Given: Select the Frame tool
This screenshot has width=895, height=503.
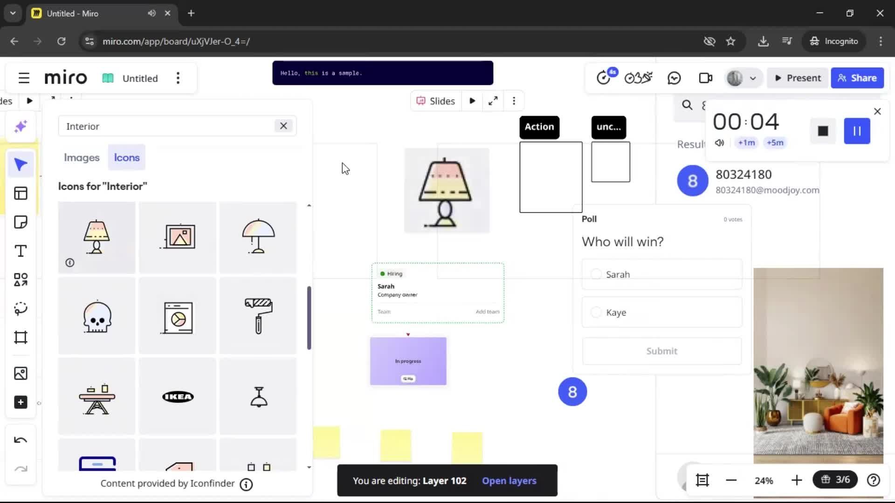Looking at the screenshot, I should click(x=21, y=337).
